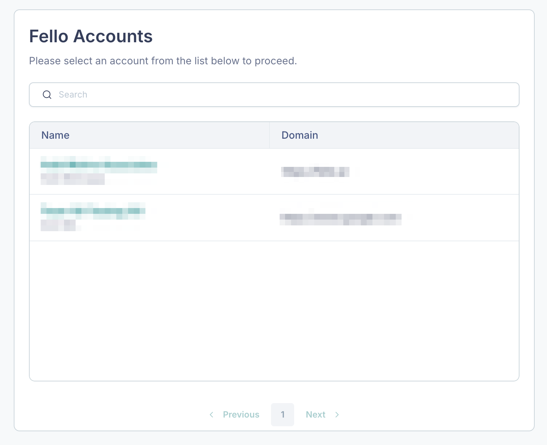Select page 1 in pagination
This screenshot has height=445, width=547.
click(283, 415)
